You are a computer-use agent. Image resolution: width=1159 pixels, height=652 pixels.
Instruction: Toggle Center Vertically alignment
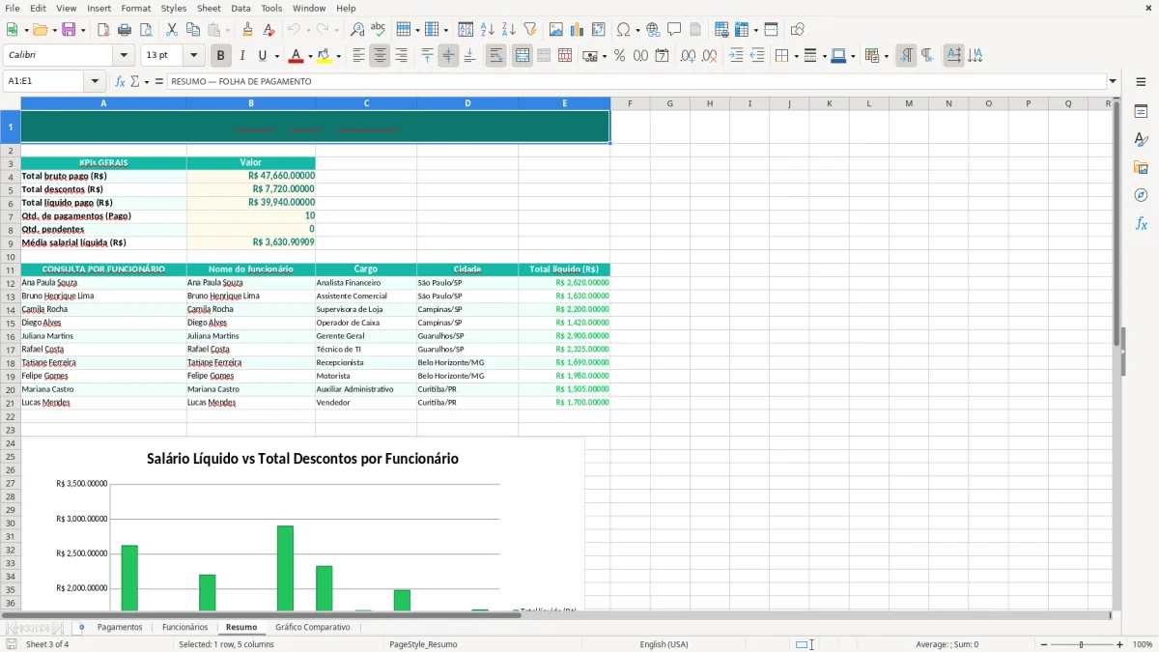(448, 56)
